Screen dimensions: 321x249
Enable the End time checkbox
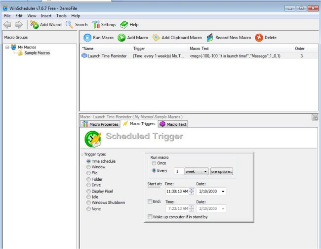click(150, 201)
